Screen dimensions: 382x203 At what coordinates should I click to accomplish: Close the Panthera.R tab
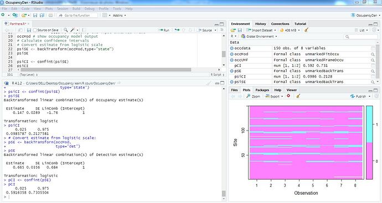click(28, 24)
